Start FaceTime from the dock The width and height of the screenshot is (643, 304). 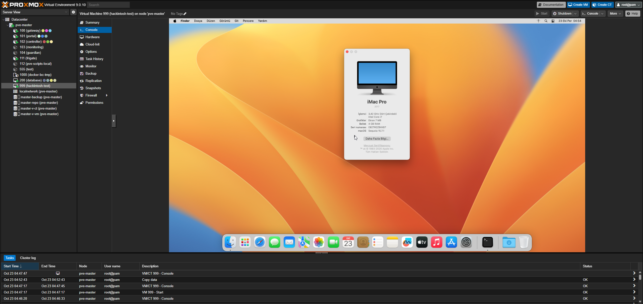333,242
